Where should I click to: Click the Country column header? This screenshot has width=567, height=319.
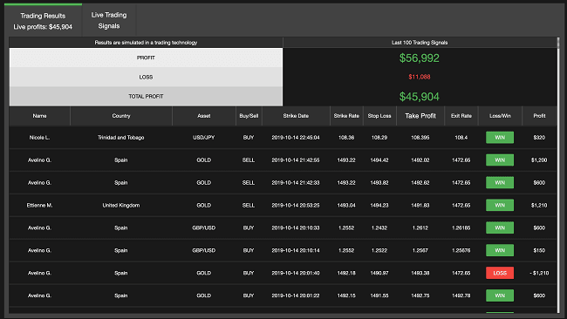(x=121, y=116)
